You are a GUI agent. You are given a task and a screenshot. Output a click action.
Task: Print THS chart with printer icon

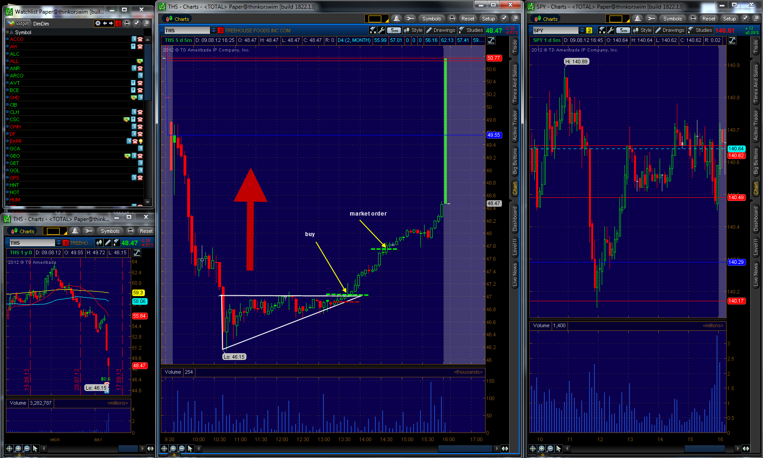[452, 19]
